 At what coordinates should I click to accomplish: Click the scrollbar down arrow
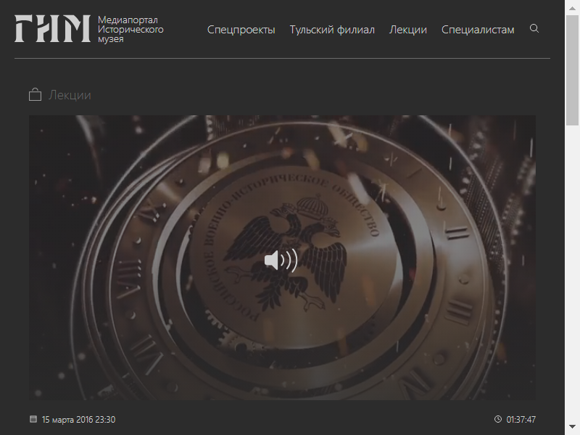pyautogui.click(x=572, y=427)
